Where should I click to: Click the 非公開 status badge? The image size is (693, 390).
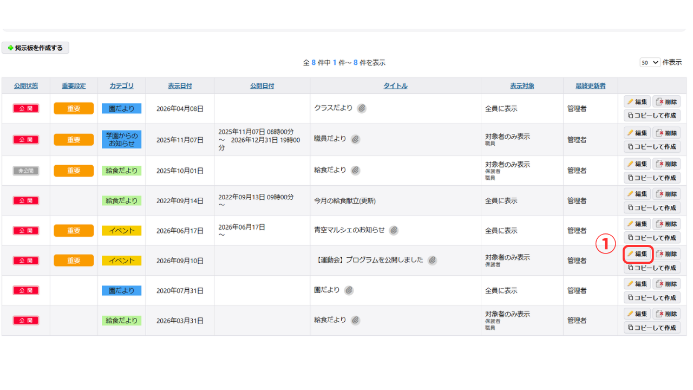26,170
